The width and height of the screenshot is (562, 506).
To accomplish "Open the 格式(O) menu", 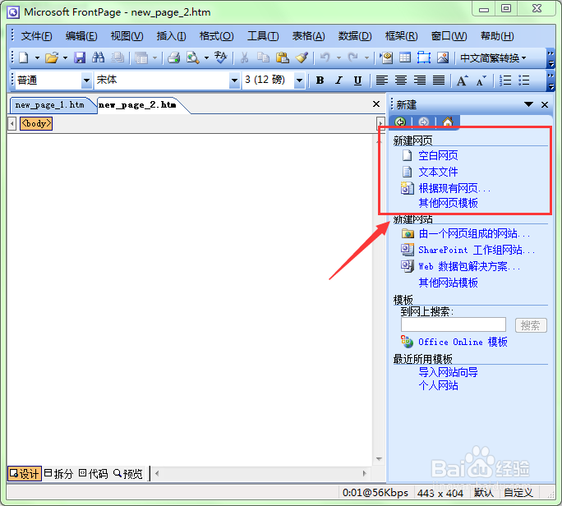I will click(x=216, y=36).
